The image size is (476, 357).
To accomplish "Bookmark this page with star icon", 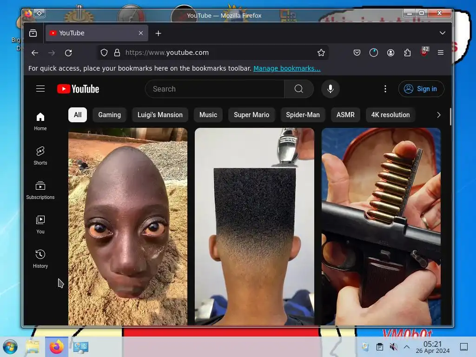I will coord(321,53).
